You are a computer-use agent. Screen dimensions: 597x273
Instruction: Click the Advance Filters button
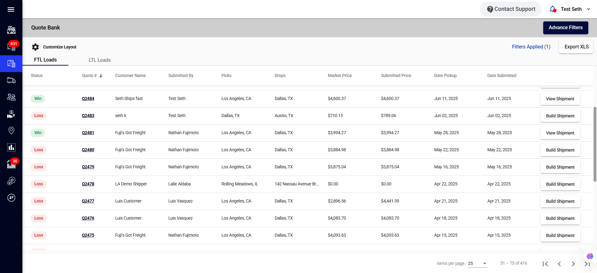pyautogui.click(x=565, y=28)
